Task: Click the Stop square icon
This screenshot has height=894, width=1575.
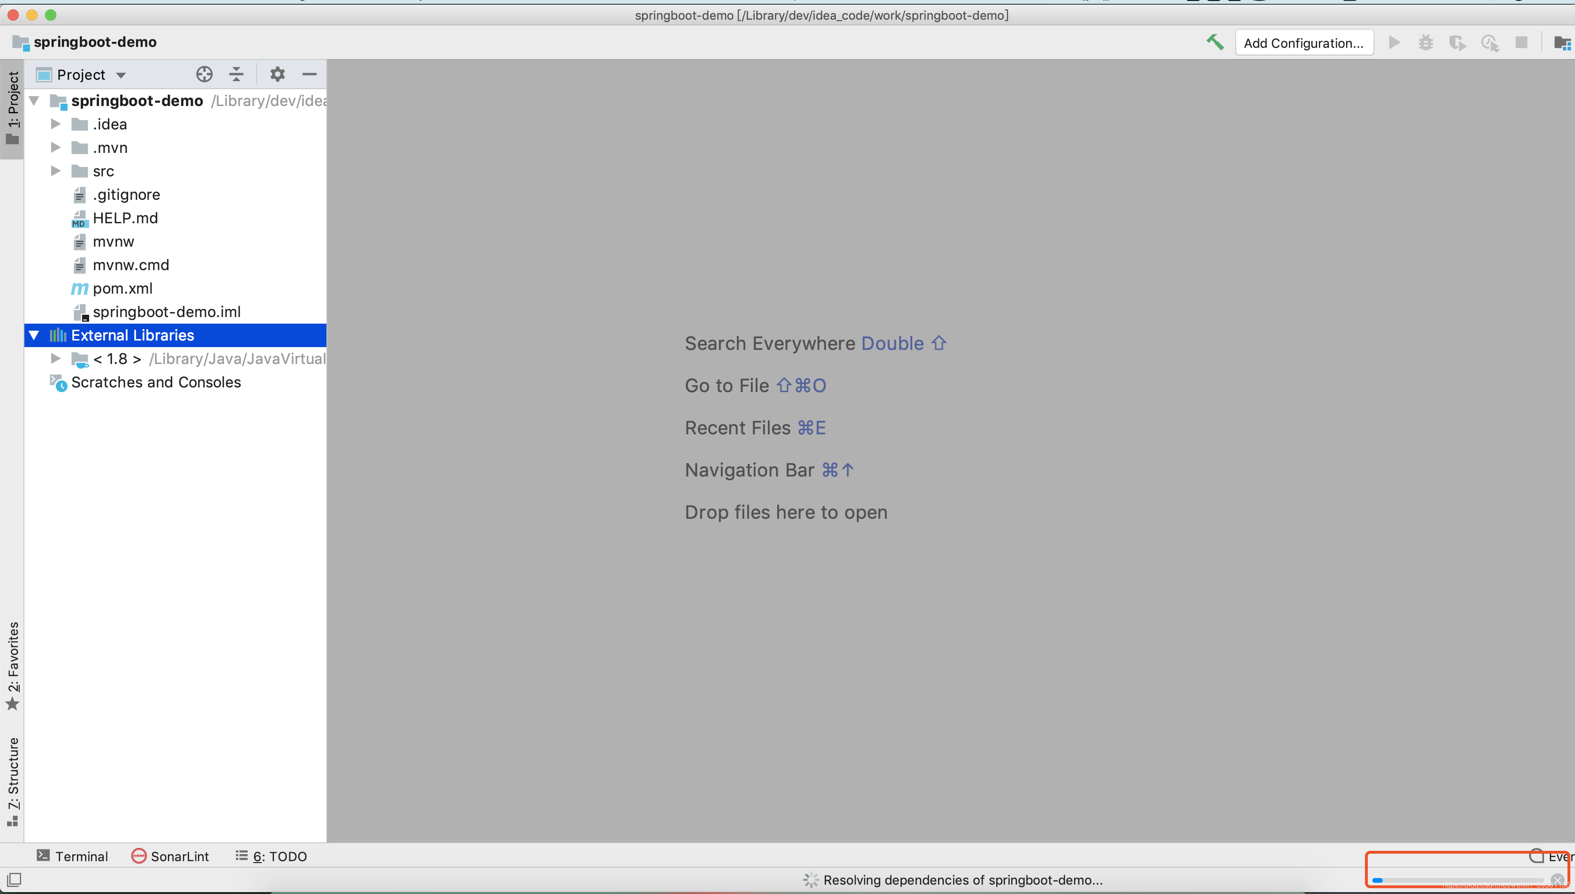Action: (x=1522, y=42)
